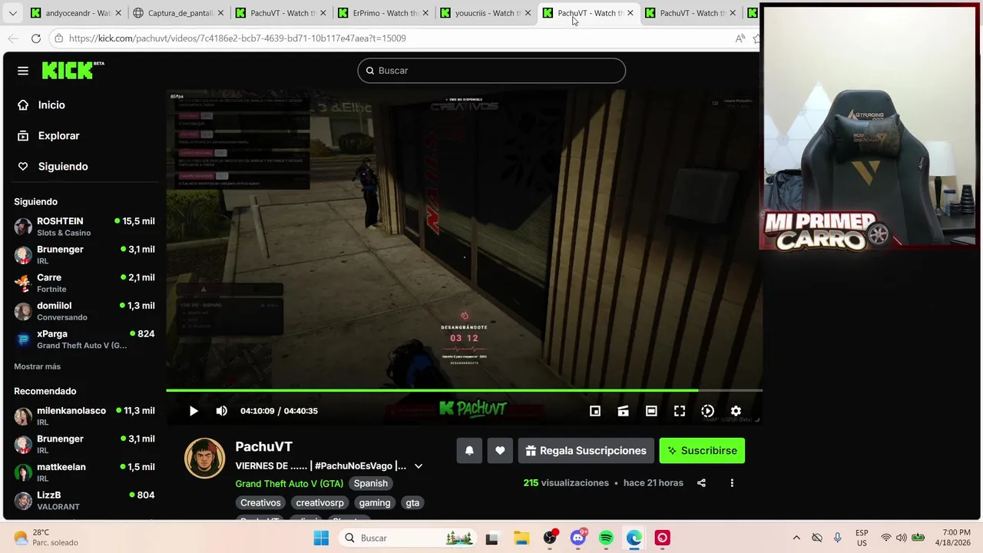Open File Explorer from the taskbar
This screenshot has width=983, height=553.
pyautogui.click(x=521, y=538)
